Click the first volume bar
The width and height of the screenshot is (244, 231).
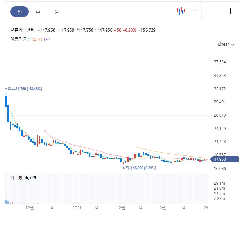tap(6, 202)
